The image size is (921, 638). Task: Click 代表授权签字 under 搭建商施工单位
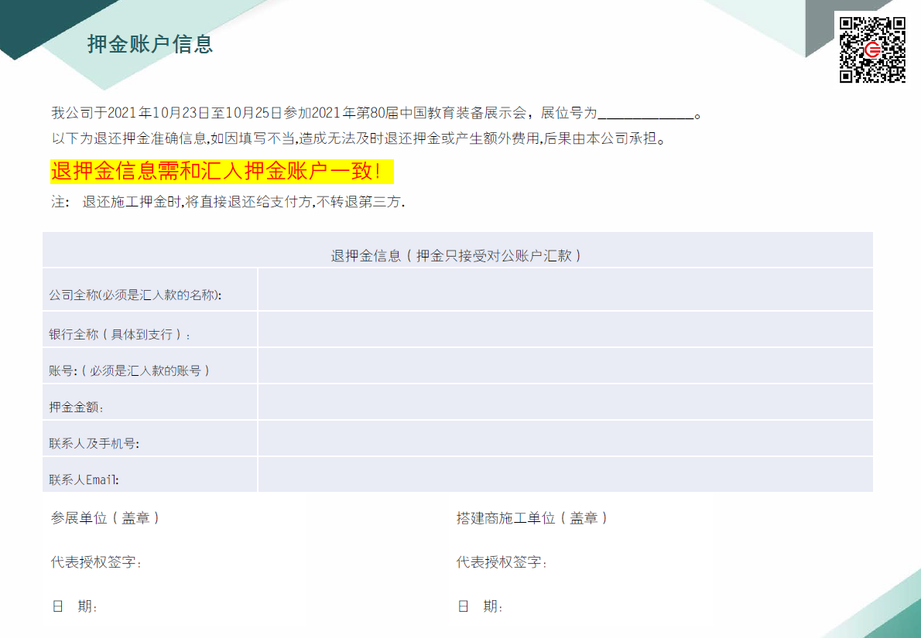point(502,562)
